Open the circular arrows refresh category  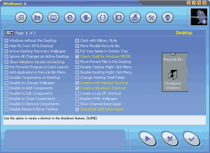102,17
